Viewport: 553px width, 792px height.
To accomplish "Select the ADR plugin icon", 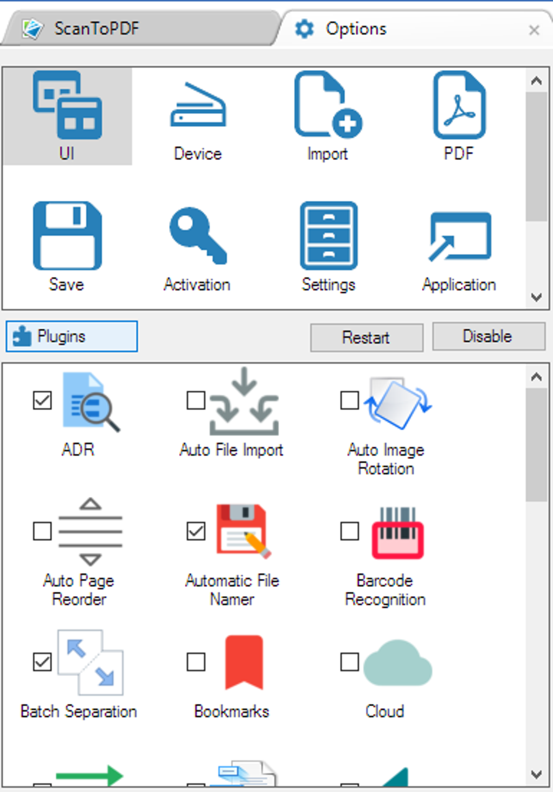I will tap(91, 402).
